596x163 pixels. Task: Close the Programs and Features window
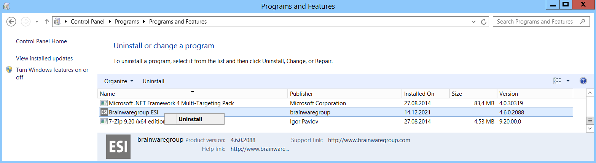583,5
